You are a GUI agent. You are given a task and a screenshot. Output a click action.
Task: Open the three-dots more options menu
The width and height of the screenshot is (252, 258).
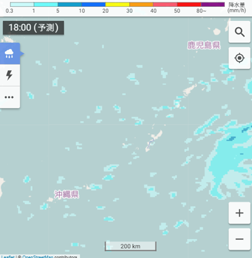tap(9, 97)
